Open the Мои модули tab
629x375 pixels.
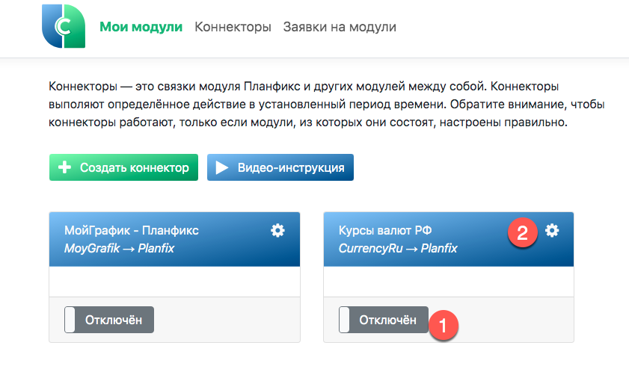pos(141,28)
